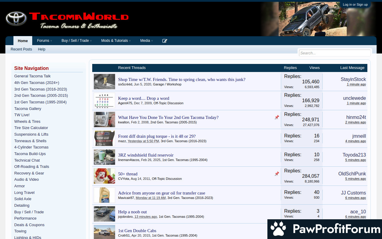Open Technical Chat link
Viewport: 382px width, 239px height.
(27, 160)
